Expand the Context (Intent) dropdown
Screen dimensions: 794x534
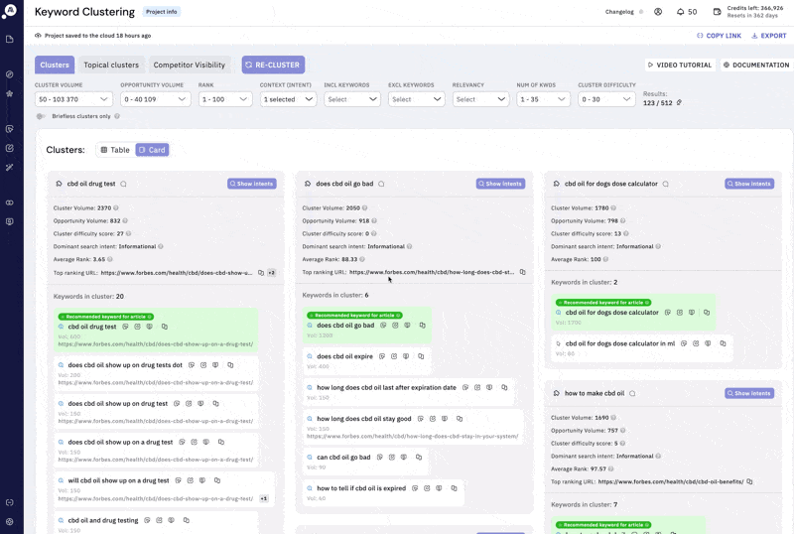click(x=288, y=99)
